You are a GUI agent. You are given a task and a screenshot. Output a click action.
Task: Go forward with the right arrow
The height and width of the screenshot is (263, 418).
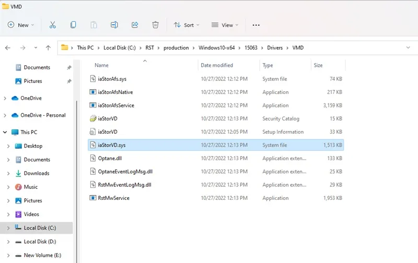(x=22, y=48)
